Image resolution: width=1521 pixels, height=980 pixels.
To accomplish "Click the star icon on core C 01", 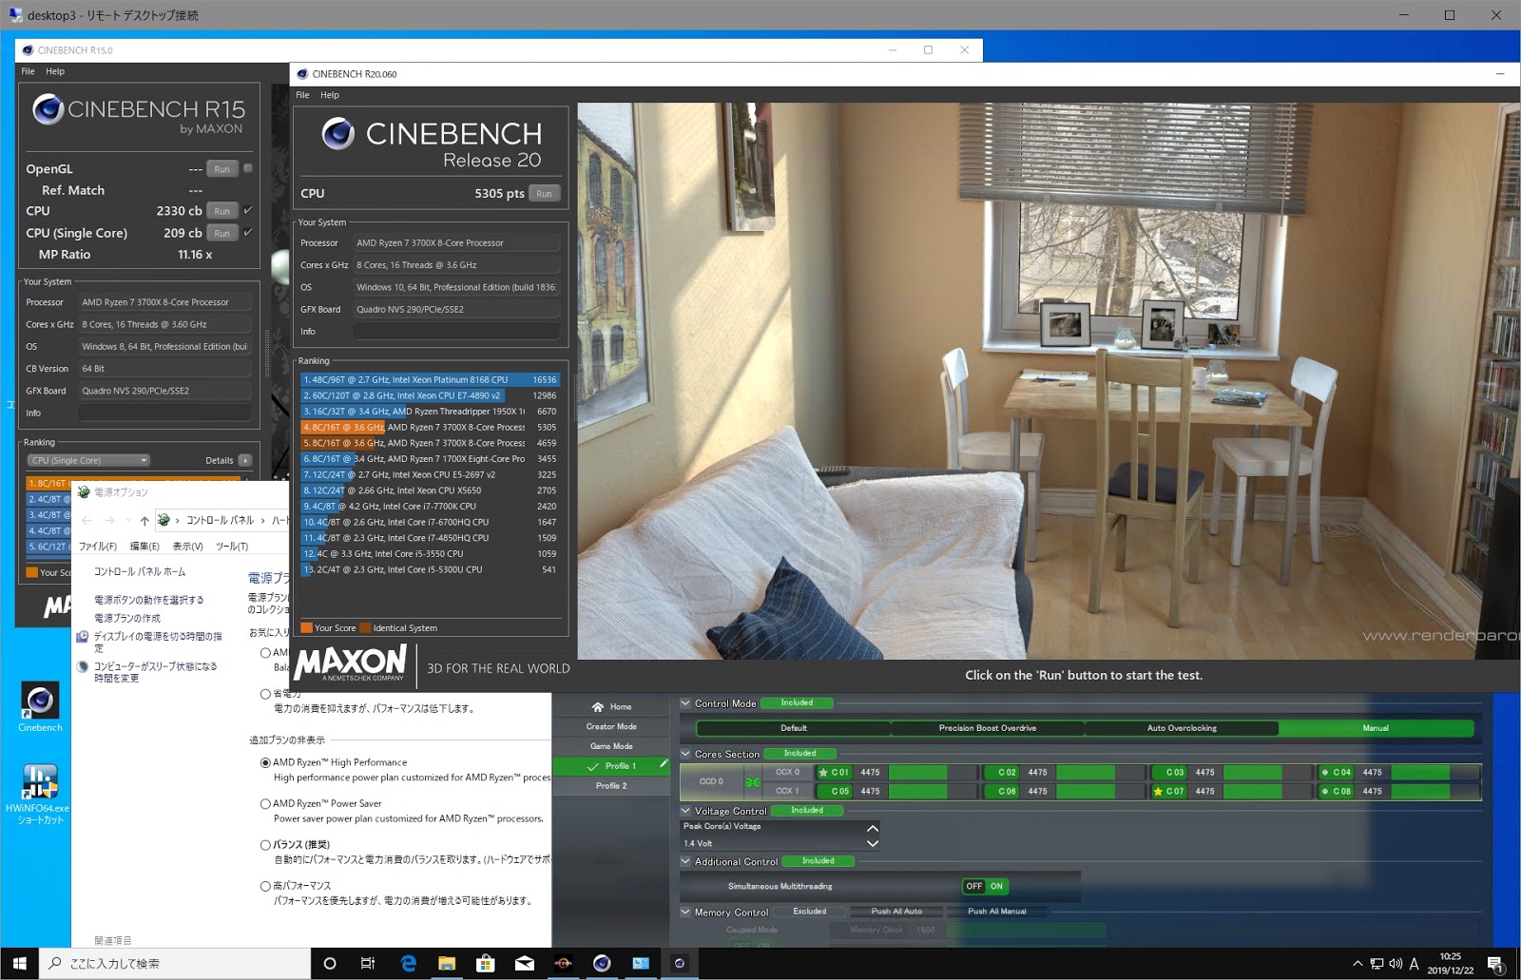I will (x=823, y=773).
